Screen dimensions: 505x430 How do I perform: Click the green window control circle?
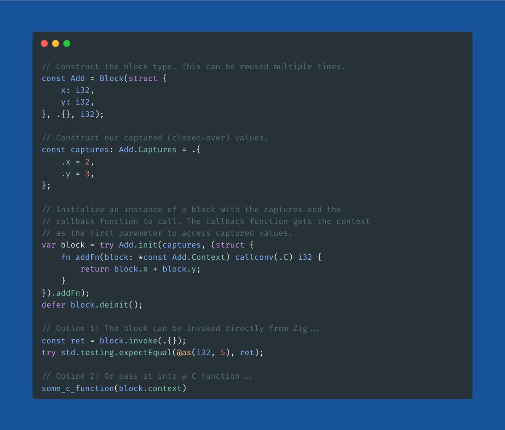[66, 43]
